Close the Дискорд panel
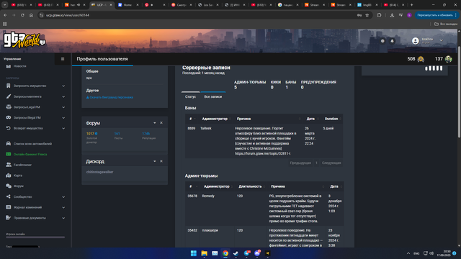This screenshot has height=259, width=461. pyautogui.click(x=161, y=161)
